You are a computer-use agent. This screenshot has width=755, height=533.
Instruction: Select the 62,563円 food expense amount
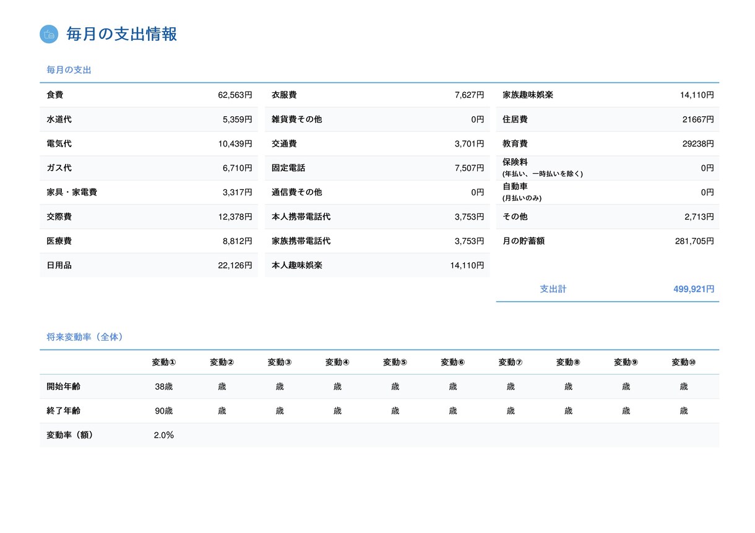[235, 95]
